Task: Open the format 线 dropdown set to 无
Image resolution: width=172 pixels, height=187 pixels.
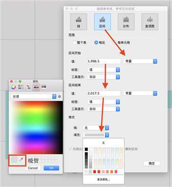Action: (96, 128)
